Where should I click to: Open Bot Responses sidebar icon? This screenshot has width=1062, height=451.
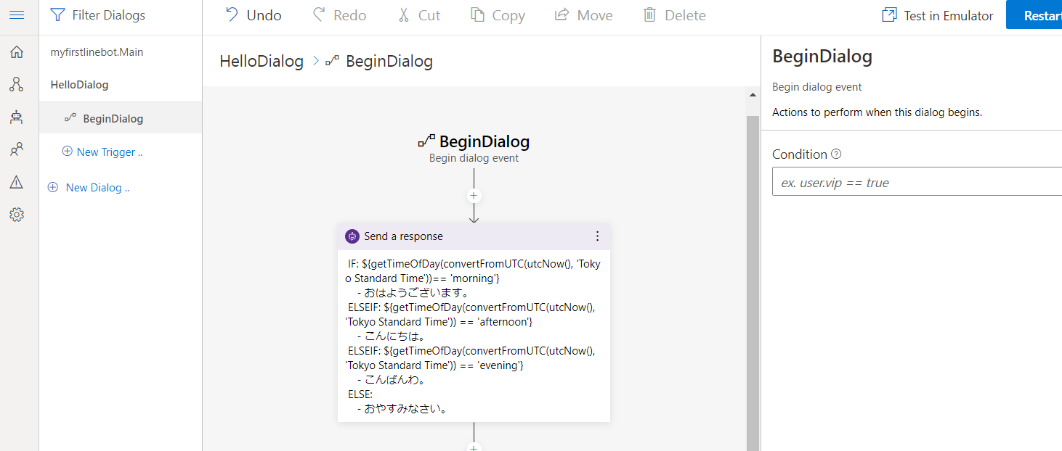tap(17, 117)
